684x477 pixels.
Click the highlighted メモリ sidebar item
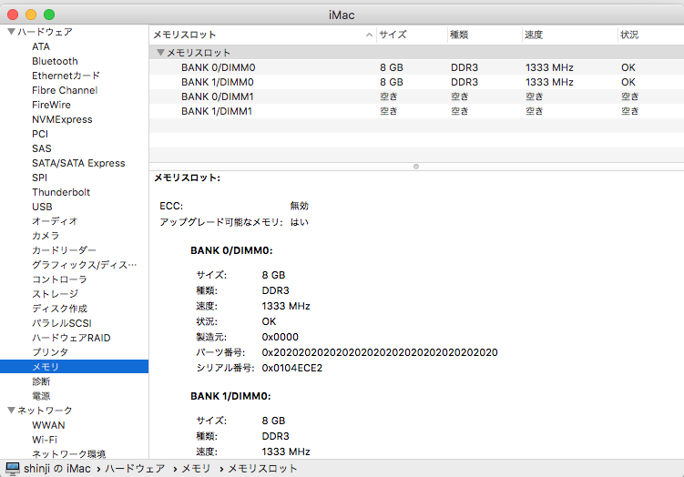coord(74,367)
